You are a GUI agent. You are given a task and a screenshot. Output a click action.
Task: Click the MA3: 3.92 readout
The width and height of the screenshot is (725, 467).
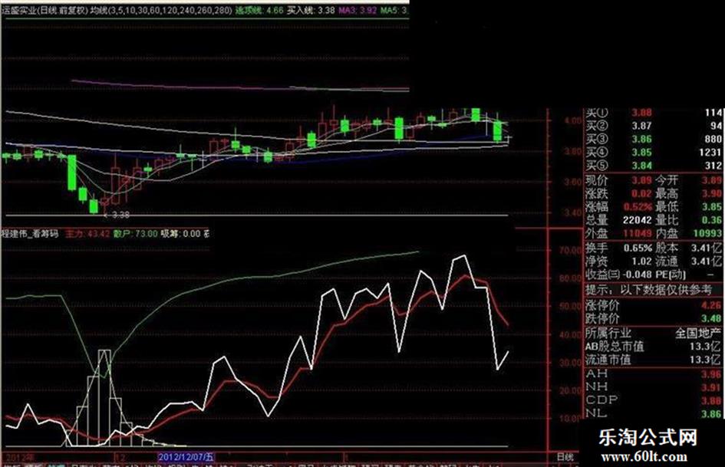pos(358,10)
